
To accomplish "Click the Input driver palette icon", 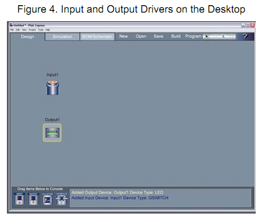I will tap(19, 199).
